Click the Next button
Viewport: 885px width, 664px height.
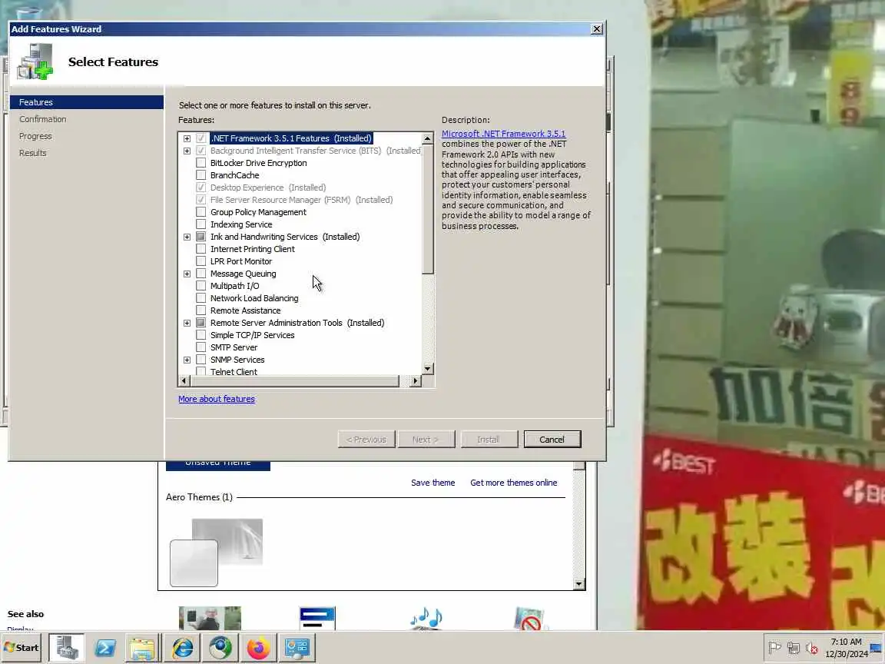point(426,440)
